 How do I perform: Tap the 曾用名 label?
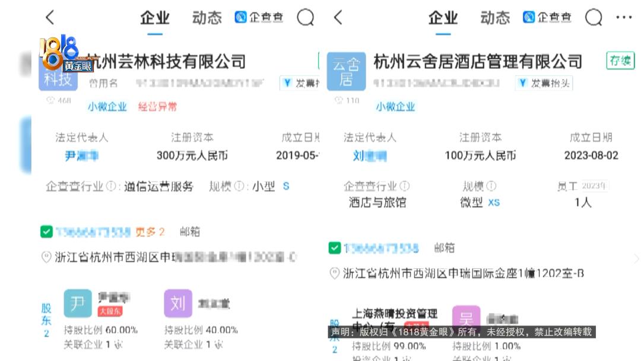pyautogui.click(x=103, y=83)
